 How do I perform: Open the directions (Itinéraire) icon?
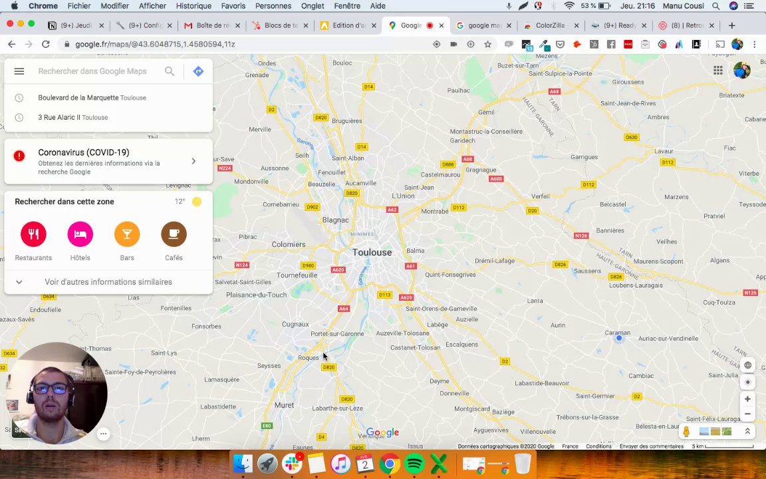(198, 71)
